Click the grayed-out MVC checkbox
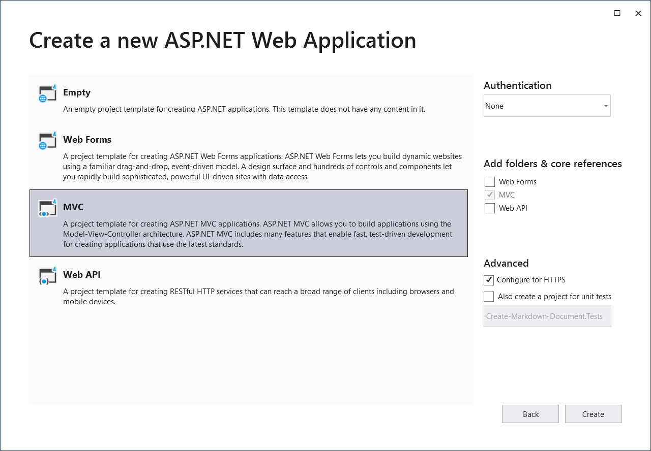The image size is (651, 451). coord(490,195)
